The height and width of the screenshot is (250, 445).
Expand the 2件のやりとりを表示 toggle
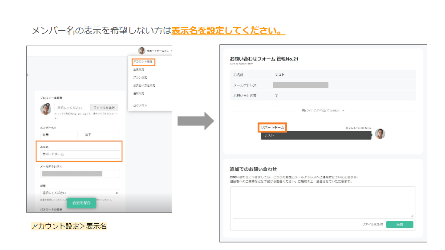pyautogui.click(x=323, y=111)
